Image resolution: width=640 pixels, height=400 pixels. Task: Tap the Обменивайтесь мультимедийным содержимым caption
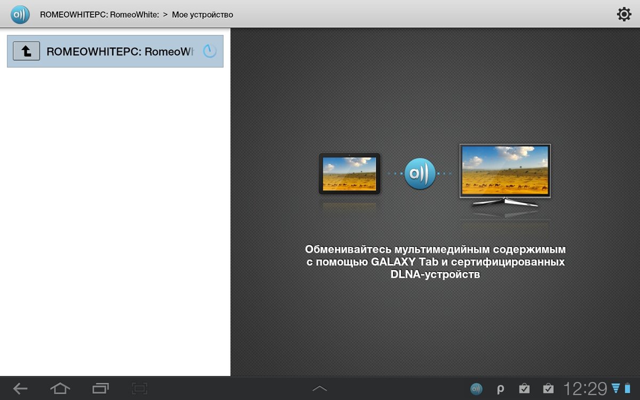[x=435, y=262]
